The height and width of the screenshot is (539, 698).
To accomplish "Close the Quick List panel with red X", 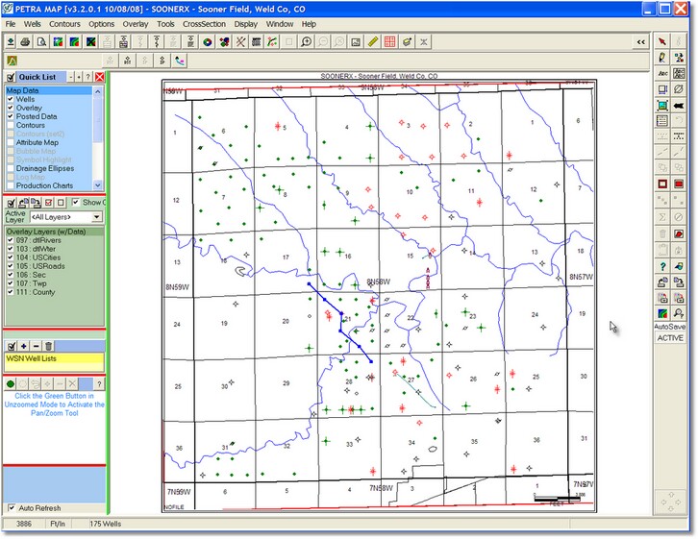I will tap(100, 77).
